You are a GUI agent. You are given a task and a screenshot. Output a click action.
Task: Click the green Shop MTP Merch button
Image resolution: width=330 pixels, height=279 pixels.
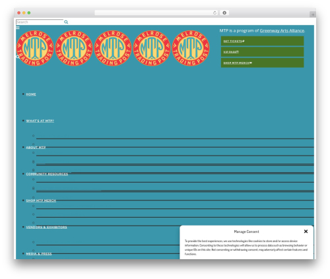click(x=262, y=63)
